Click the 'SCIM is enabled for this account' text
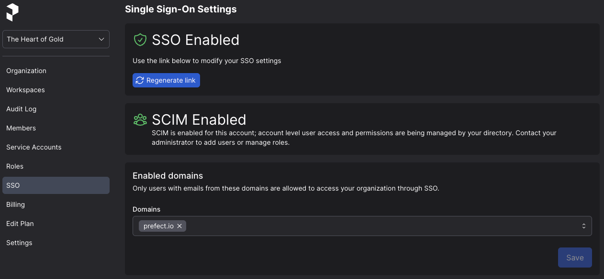 point(354,138)
